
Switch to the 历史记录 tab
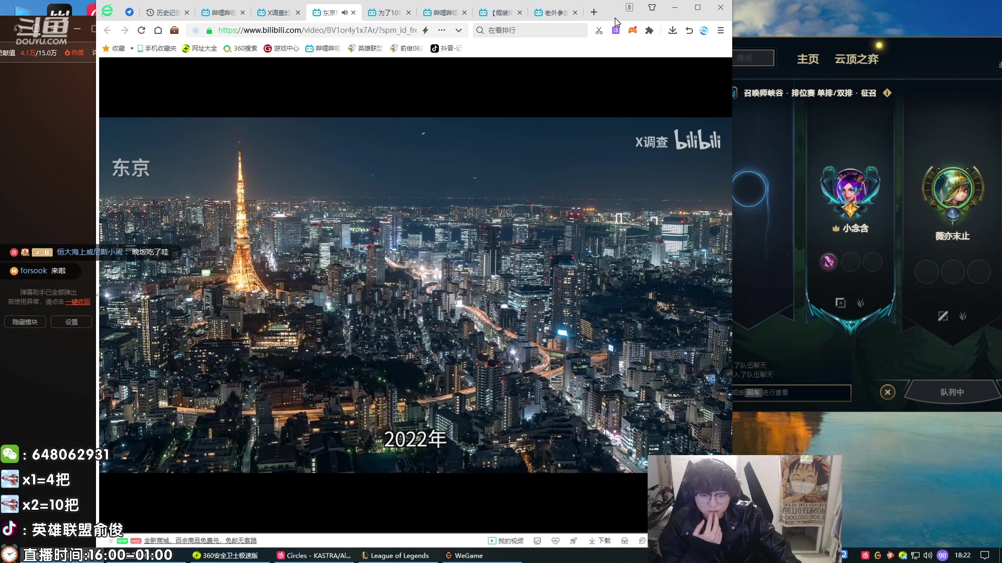pos(167,13)
